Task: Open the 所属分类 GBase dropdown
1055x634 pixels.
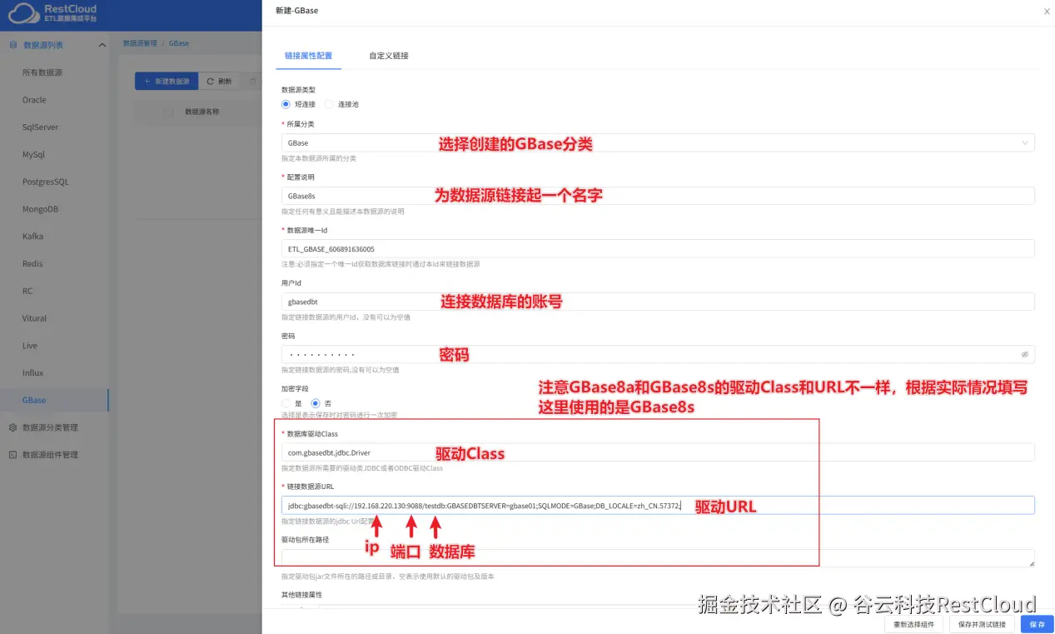Action: [658, 142]
